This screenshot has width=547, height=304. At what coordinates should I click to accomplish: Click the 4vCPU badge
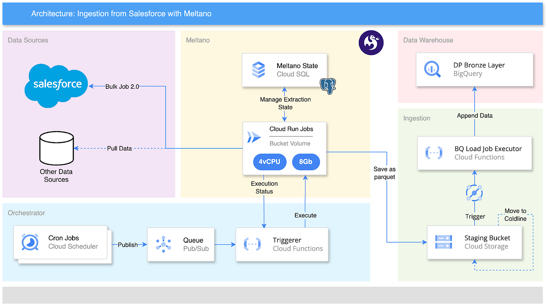coord(269,162)
